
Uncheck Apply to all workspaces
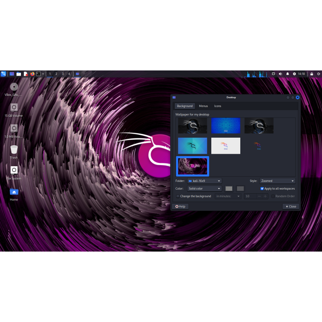[262, 188]
